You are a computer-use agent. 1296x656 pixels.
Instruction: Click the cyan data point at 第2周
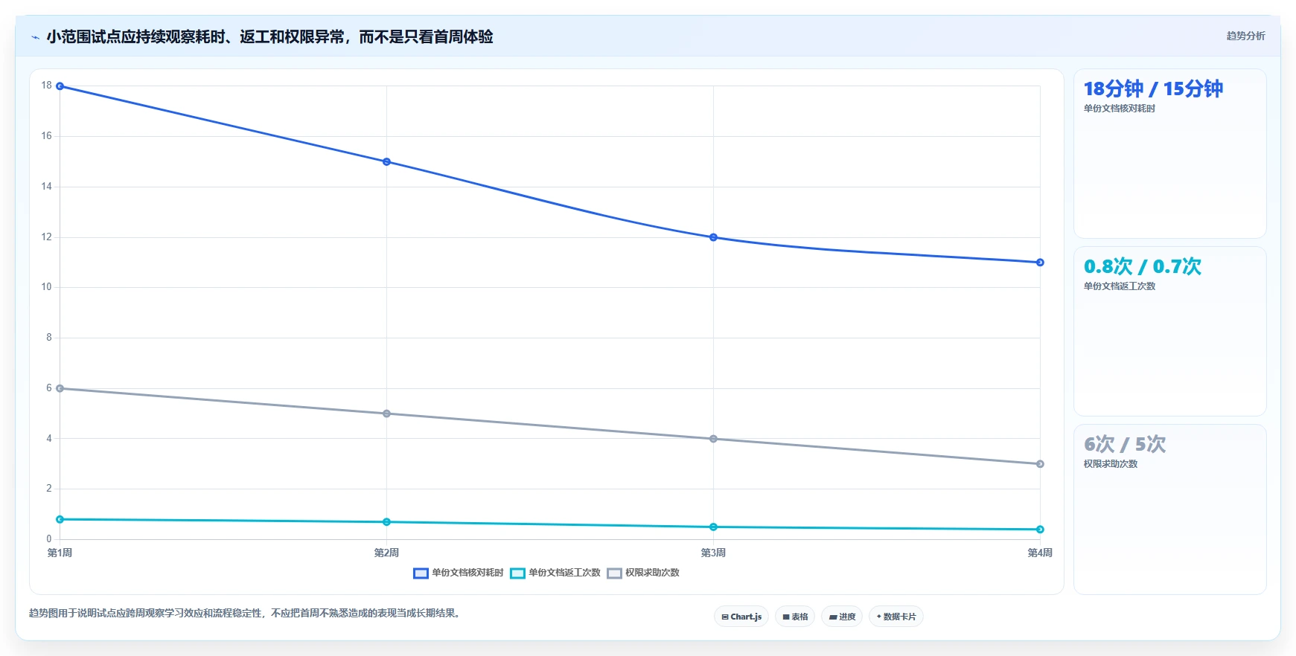pos(386,522)
